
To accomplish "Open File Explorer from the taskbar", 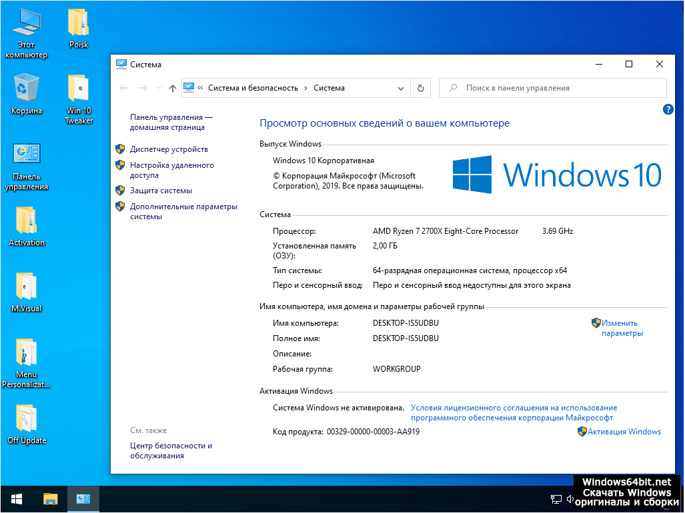I will coord(51,498).
